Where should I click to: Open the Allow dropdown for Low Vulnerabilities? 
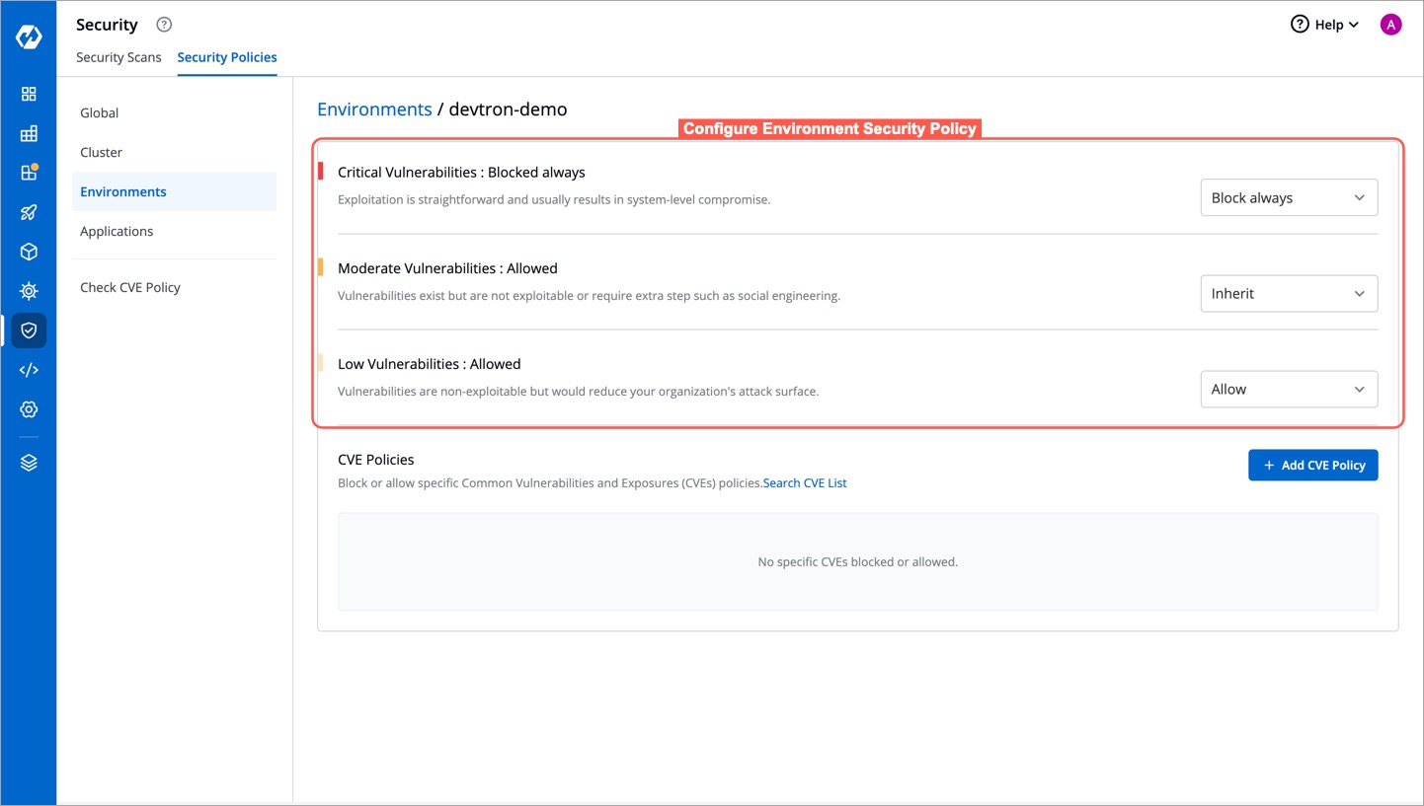pos(1288,389)
